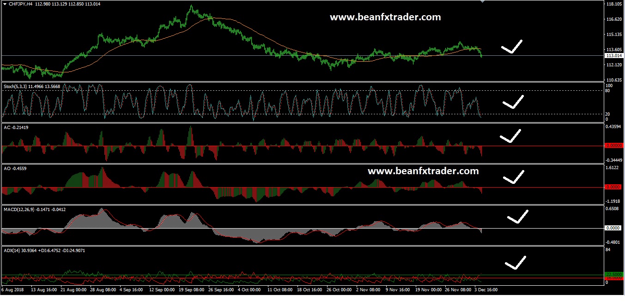Click the checkmark icon in the MACD panel
The width and height of the screenshot is (625, 306).
point(518,217)
